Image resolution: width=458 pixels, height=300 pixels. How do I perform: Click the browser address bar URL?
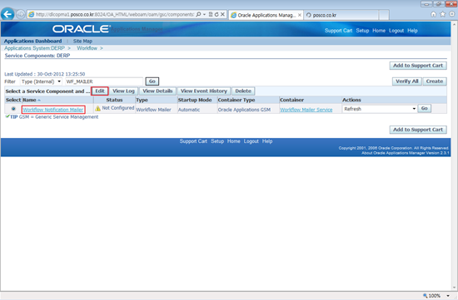click(115, 14)
